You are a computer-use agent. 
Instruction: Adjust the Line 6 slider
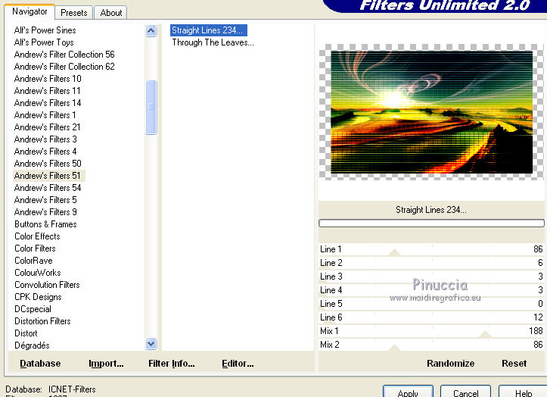coord(431,317)
